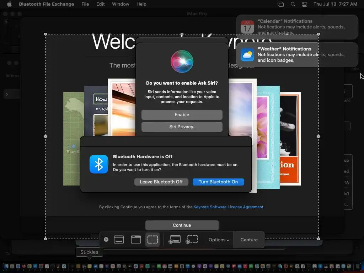This screenshot has height=273, width=364.
Task: Open the Edit menu
Action: (100, 4)
